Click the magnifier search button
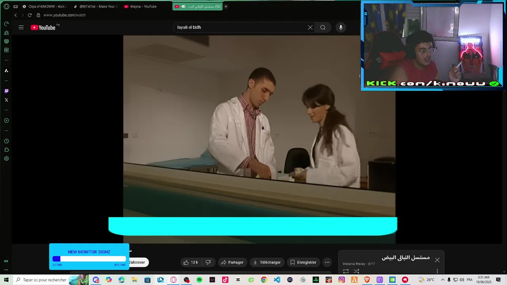Viewport: 507px width, 285px height. (x=323, y=27)
